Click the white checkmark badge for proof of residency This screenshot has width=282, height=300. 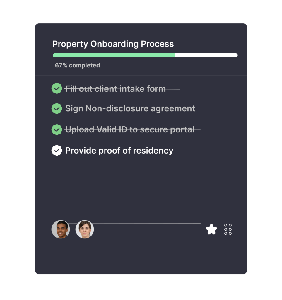(57, 150)
